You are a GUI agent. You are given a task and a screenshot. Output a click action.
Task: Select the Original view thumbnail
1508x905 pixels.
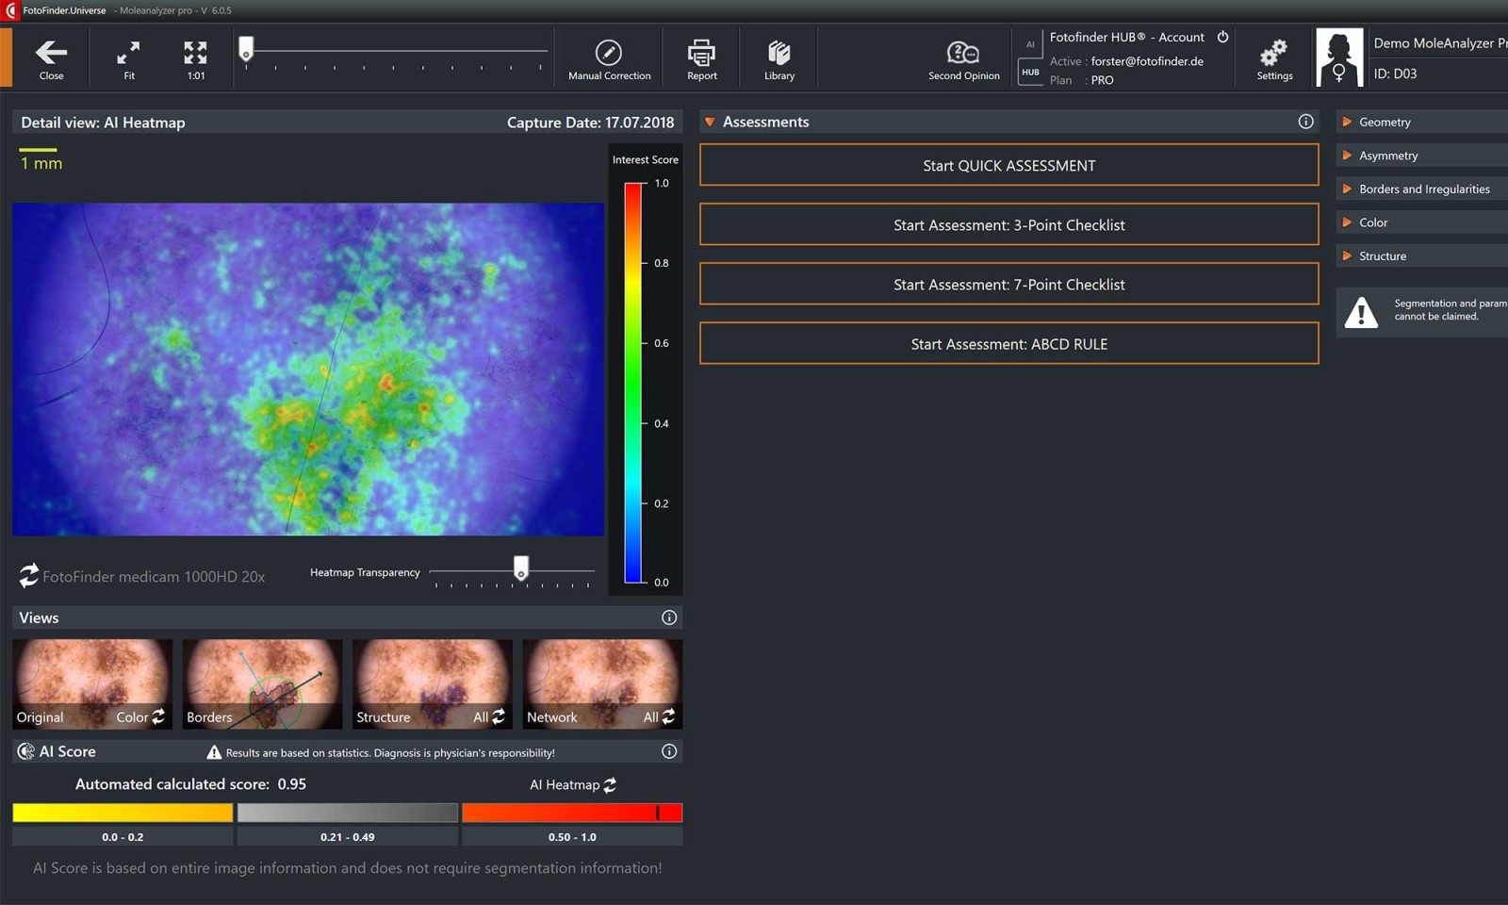coord(92,684)
